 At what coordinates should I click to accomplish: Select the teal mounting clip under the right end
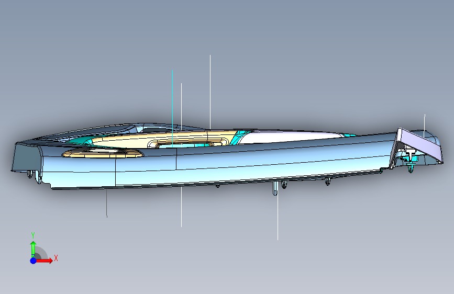click(411, 168)
